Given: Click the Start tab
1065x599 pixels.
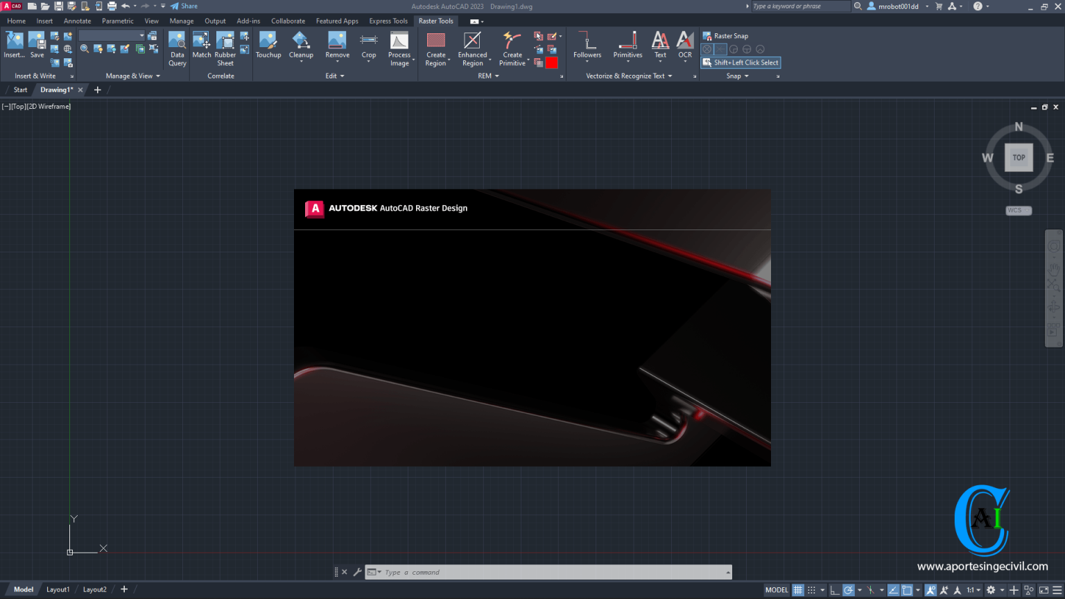Looking at the screenshot, I should coord(20,89).
